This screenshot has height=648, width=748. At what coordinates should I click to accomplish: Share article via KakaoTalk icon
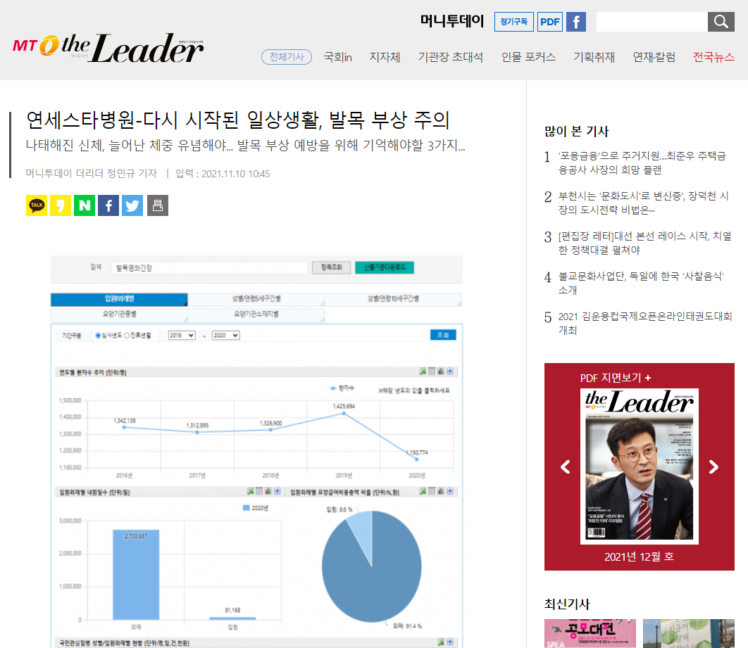click(x=36, y=205)
